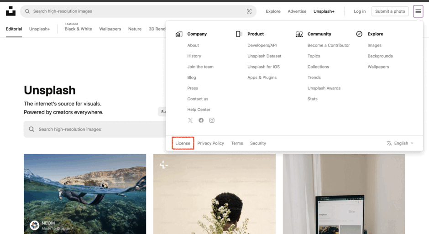
Task: Click the NEOM avatar on the photo
Action: click(x=35, y=225)
